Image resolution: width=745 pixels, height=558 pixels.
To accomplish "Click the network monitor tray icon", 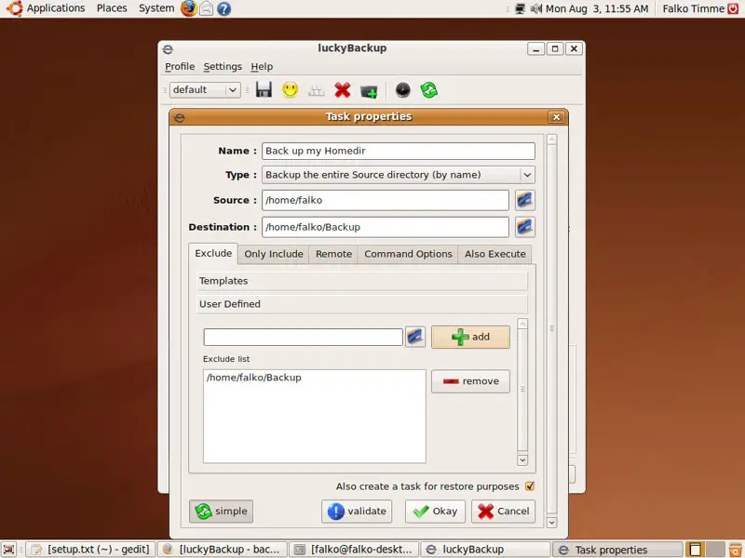I will [x=520, y=8].
